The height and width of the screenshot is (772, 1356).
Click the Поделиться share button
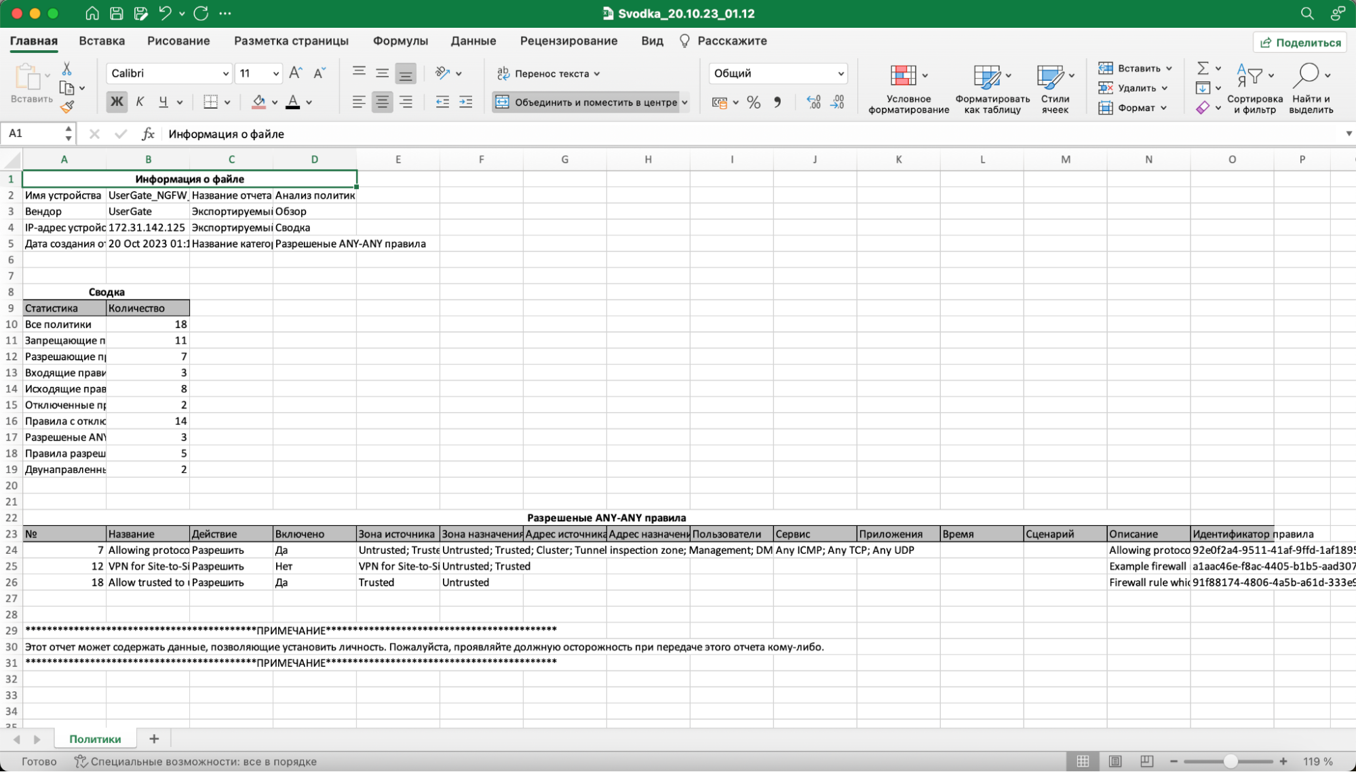tap(1300, 43)
